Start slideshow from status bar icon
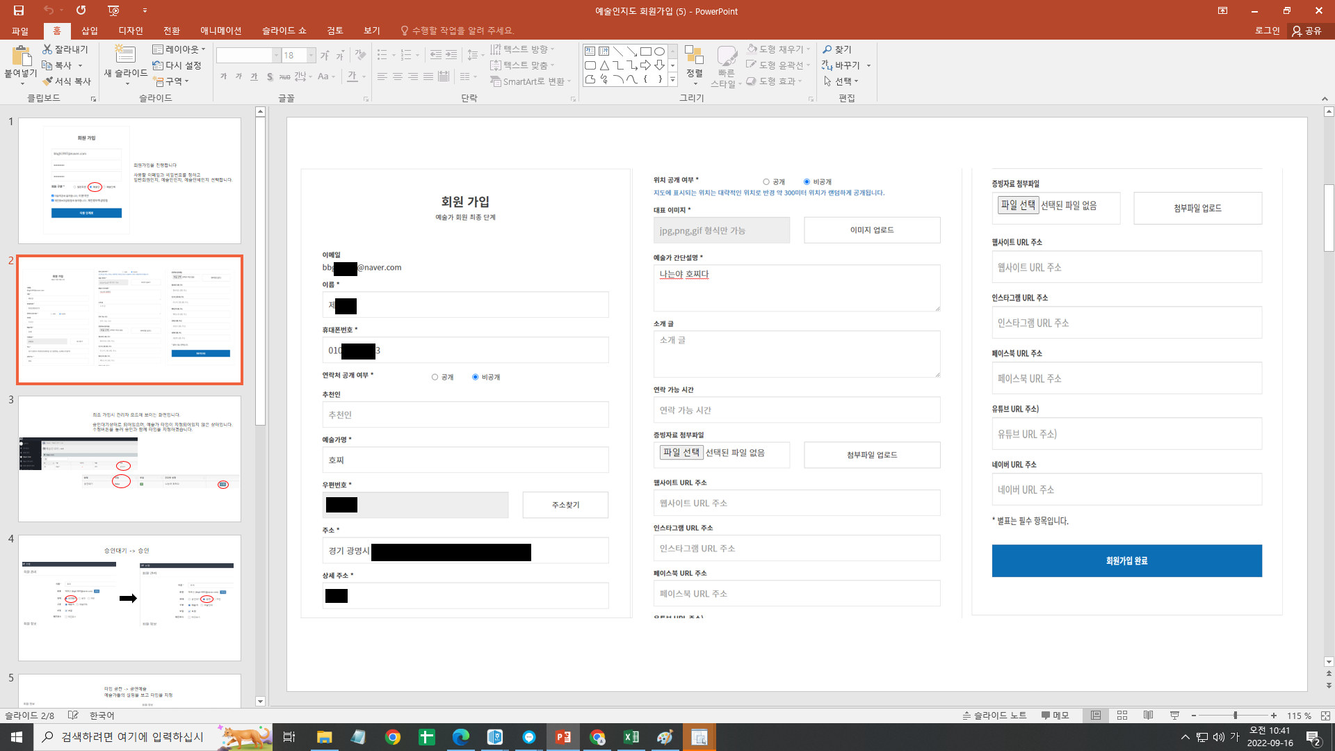The width and height of the screenshot is (1335, 751). click(1174, 716)
